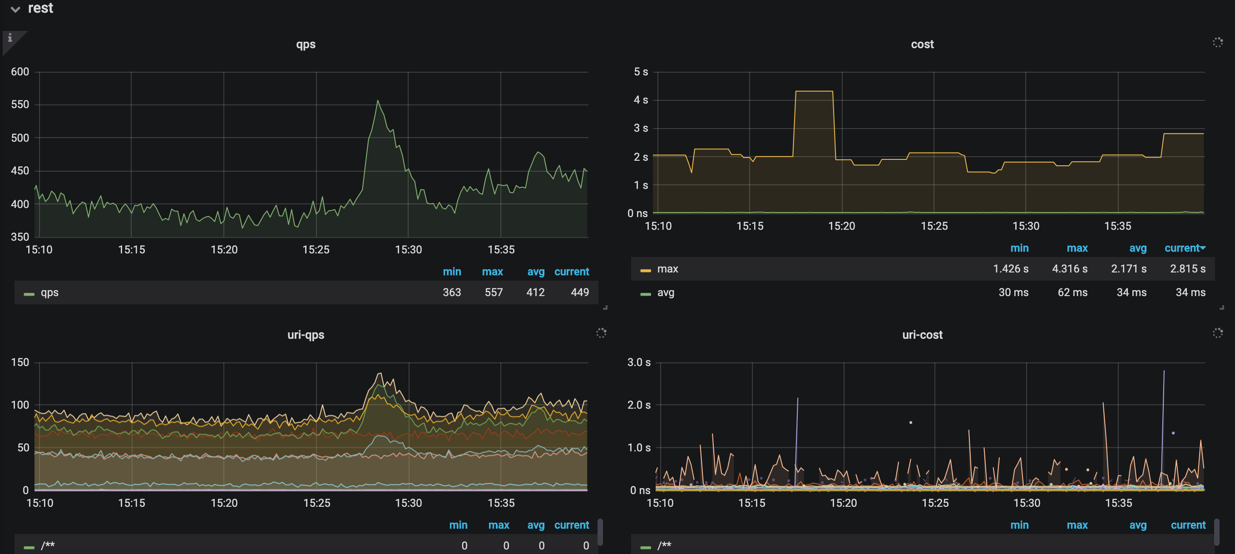Open the uri-qps panel title menu
1235x554 pixels.
[306, 335]
